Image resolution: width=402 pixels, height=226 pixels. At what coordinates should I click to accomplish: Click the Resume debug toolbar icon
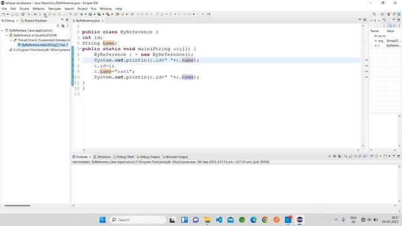click(x=36, y=14)
